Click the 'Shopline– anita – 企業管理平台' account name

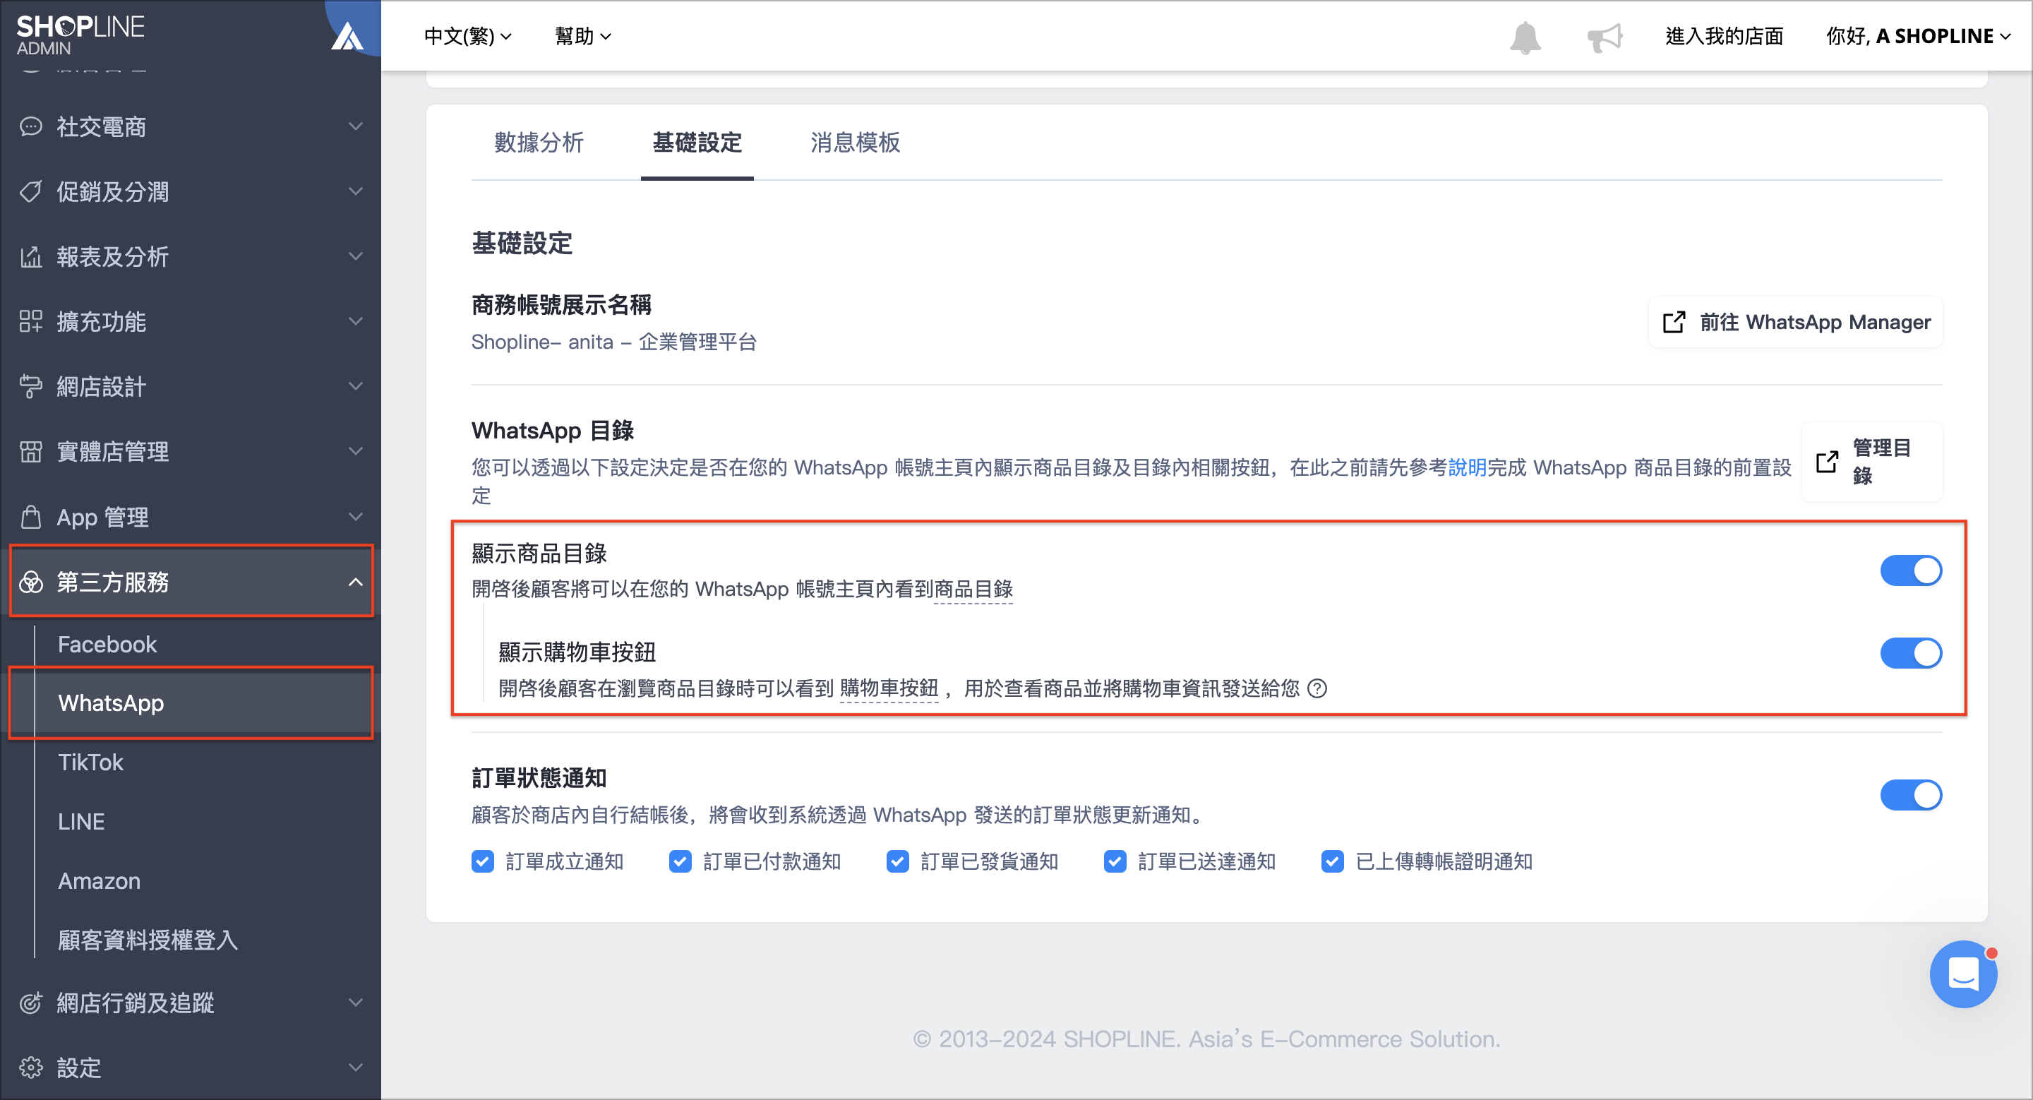[x=614, y=342]
